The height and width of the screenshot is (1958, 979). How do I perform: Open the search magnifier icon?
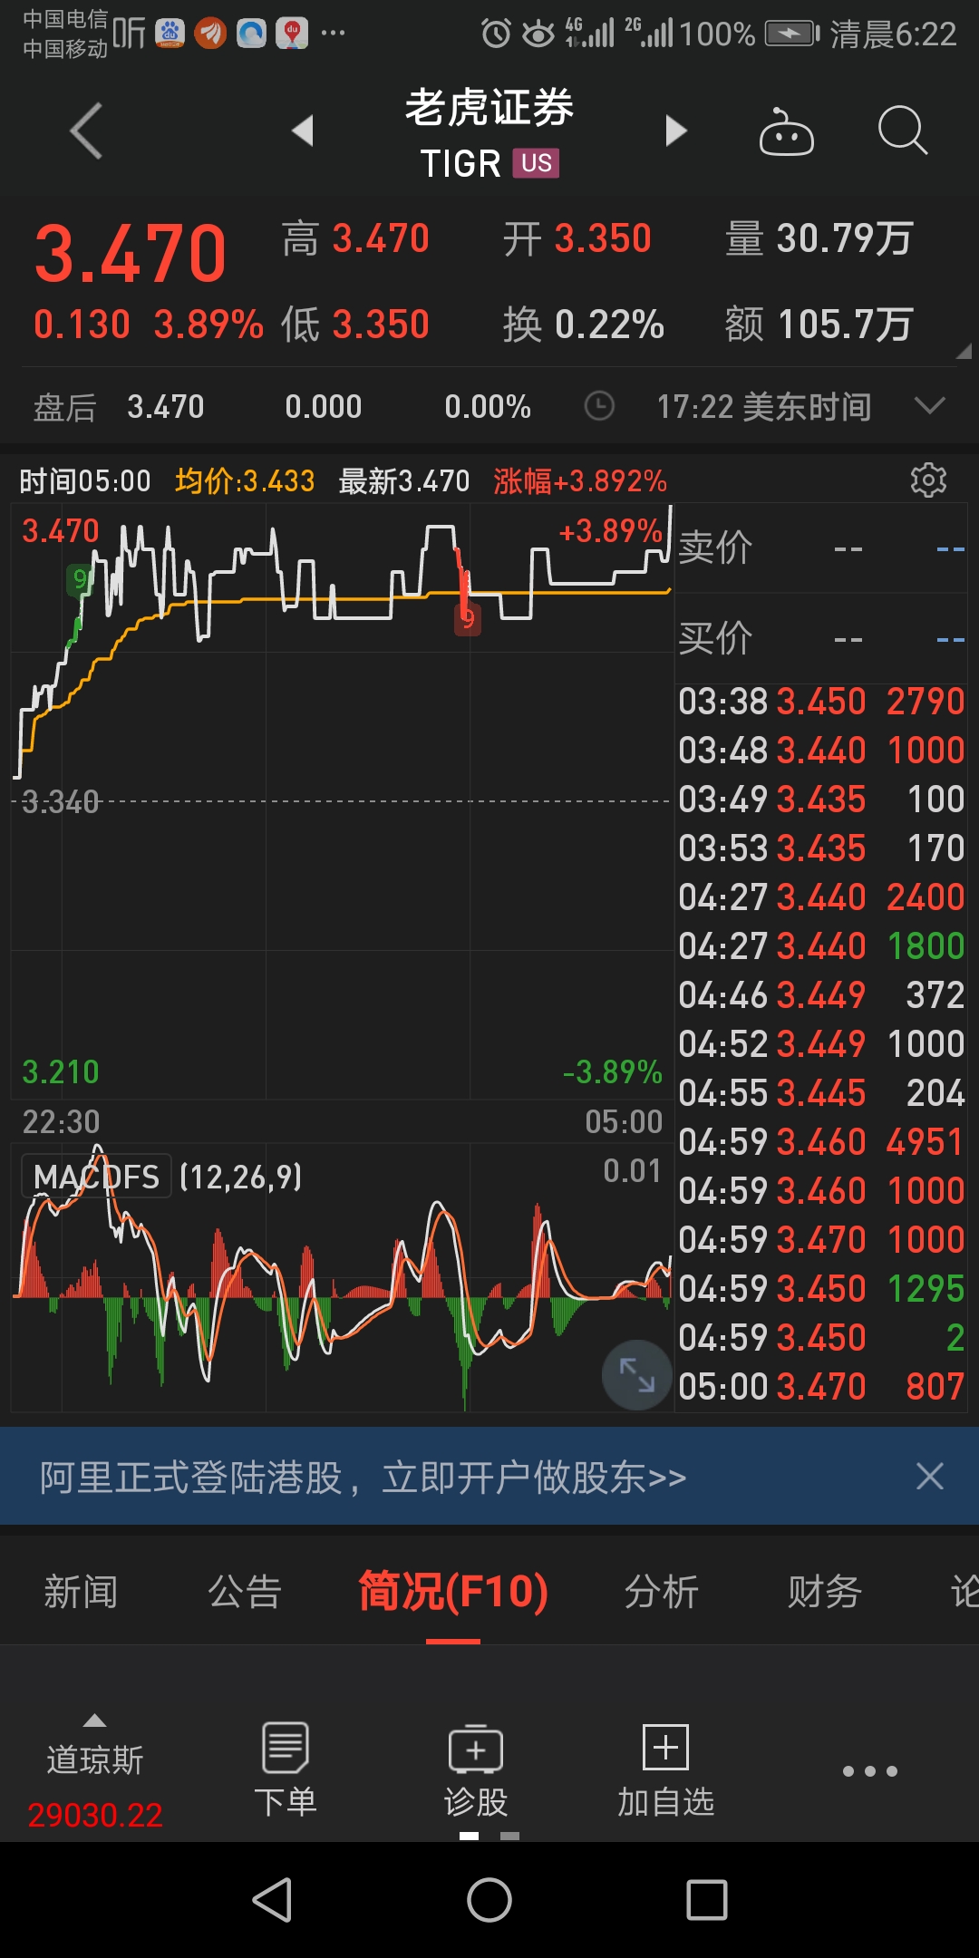point(903,131)
